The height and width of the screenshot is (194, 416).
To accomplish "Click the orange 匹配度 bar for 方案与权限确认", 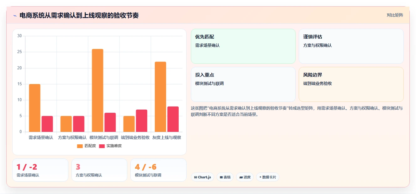I will coord(66,124).
